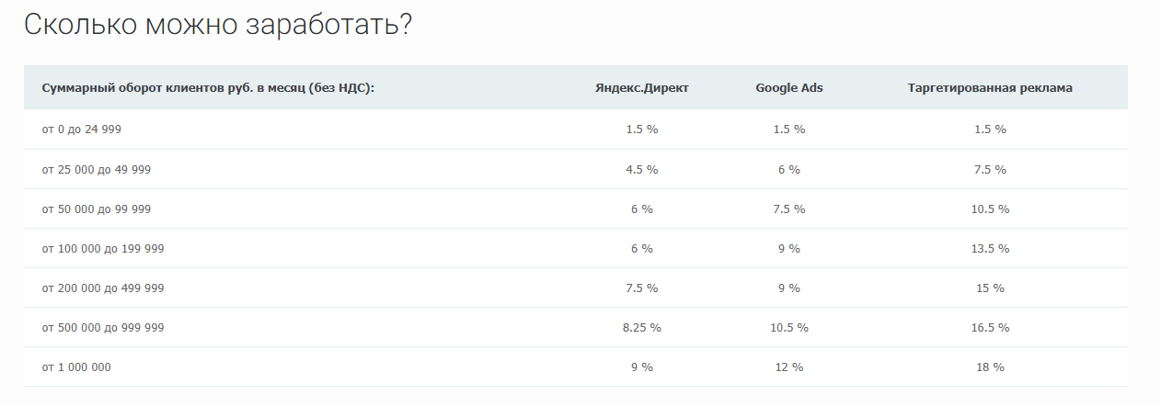
Task: Click the 13.5 % targeted advertising cell
Action: (990, 249)
